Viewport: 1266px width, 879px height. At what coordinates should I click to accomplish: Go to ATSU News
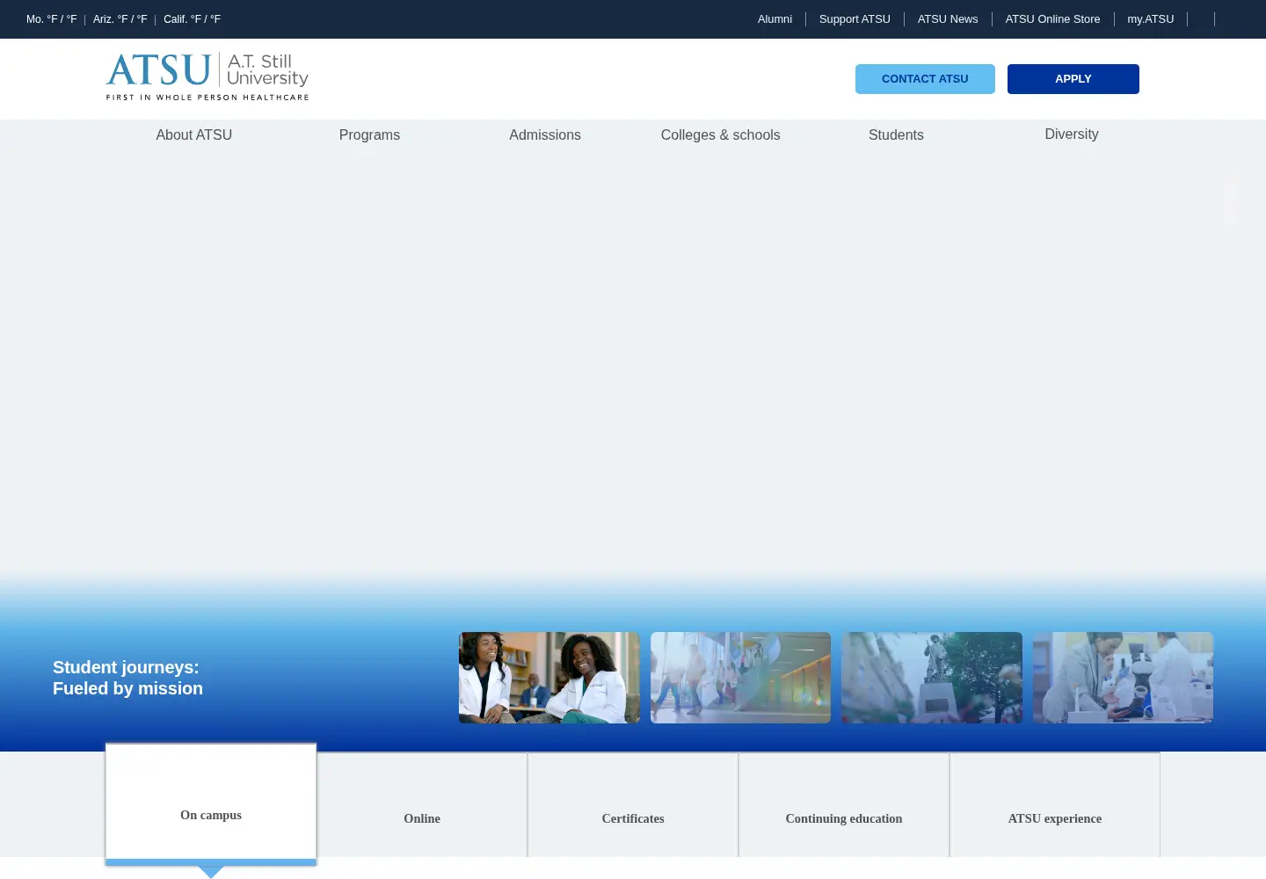click(x=948, y=19)
